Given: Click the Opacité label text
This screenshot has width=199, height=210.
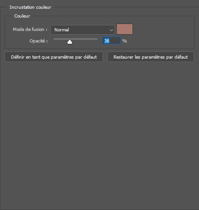Looking at the screenshot, I should click(x=38, y=41).
